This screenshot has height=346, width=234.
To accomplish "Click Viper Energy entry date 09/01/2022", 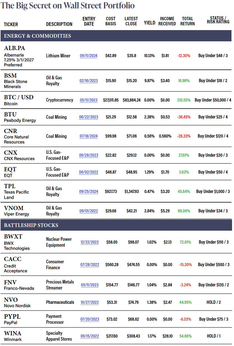I will pos(89,211).
